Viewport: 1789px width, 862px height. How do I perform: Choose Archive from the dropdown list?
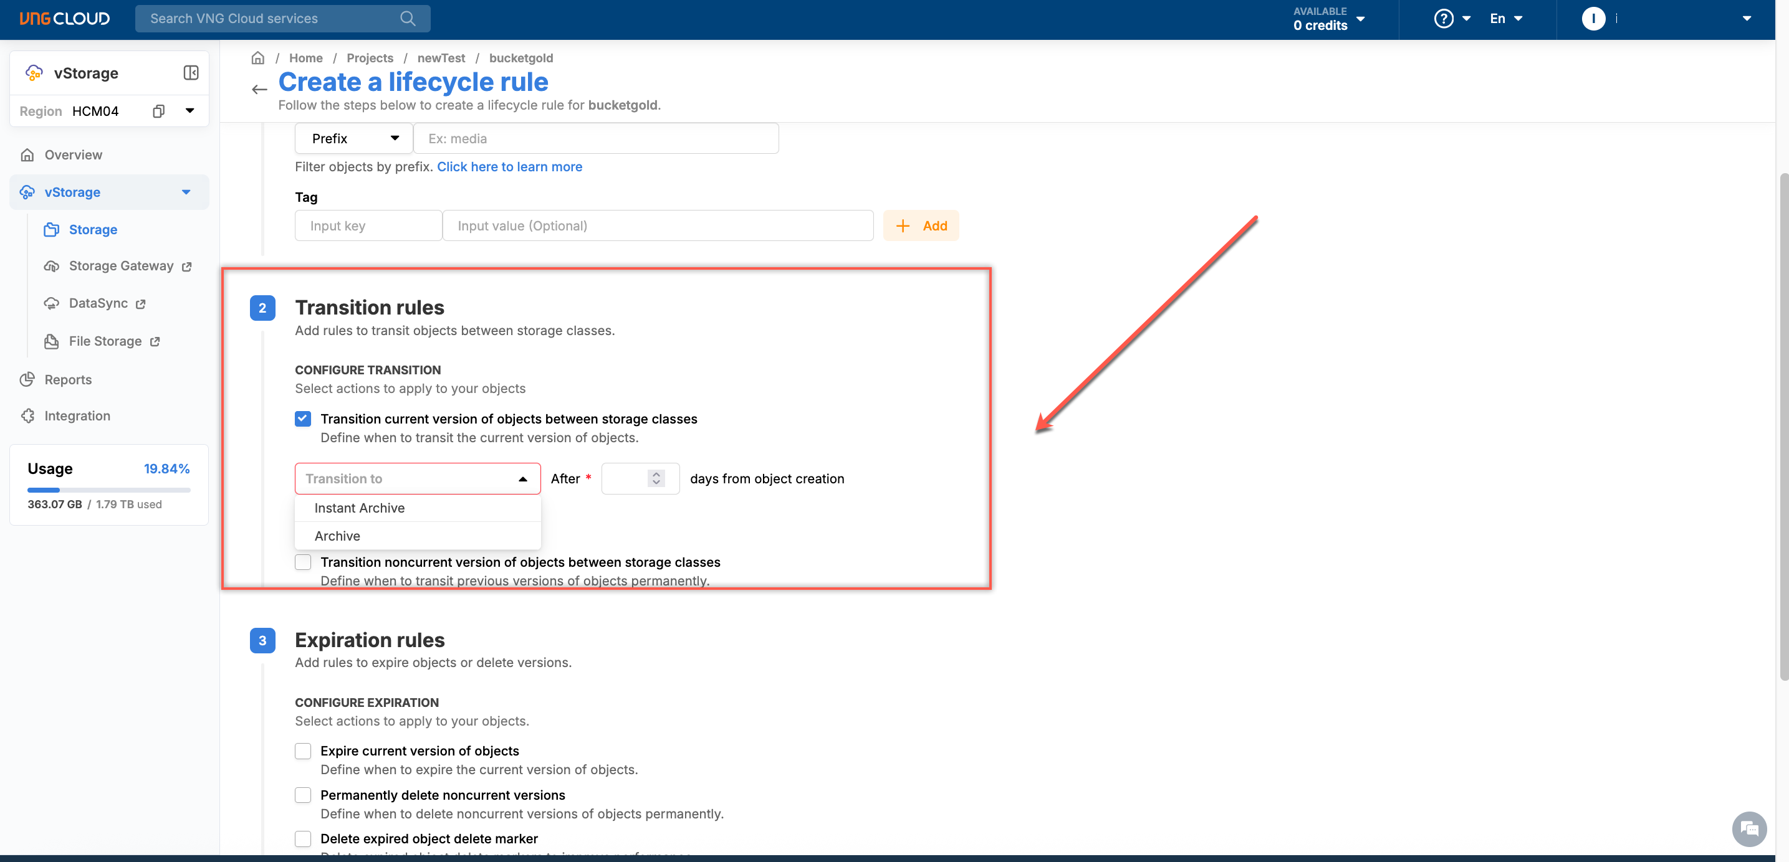pyautogui.click(x=337, y=536)
